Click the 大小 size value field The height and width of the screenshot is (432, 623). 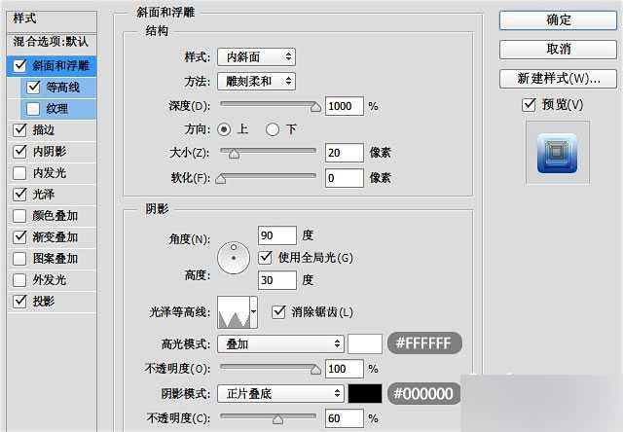(x=344, y=152)
